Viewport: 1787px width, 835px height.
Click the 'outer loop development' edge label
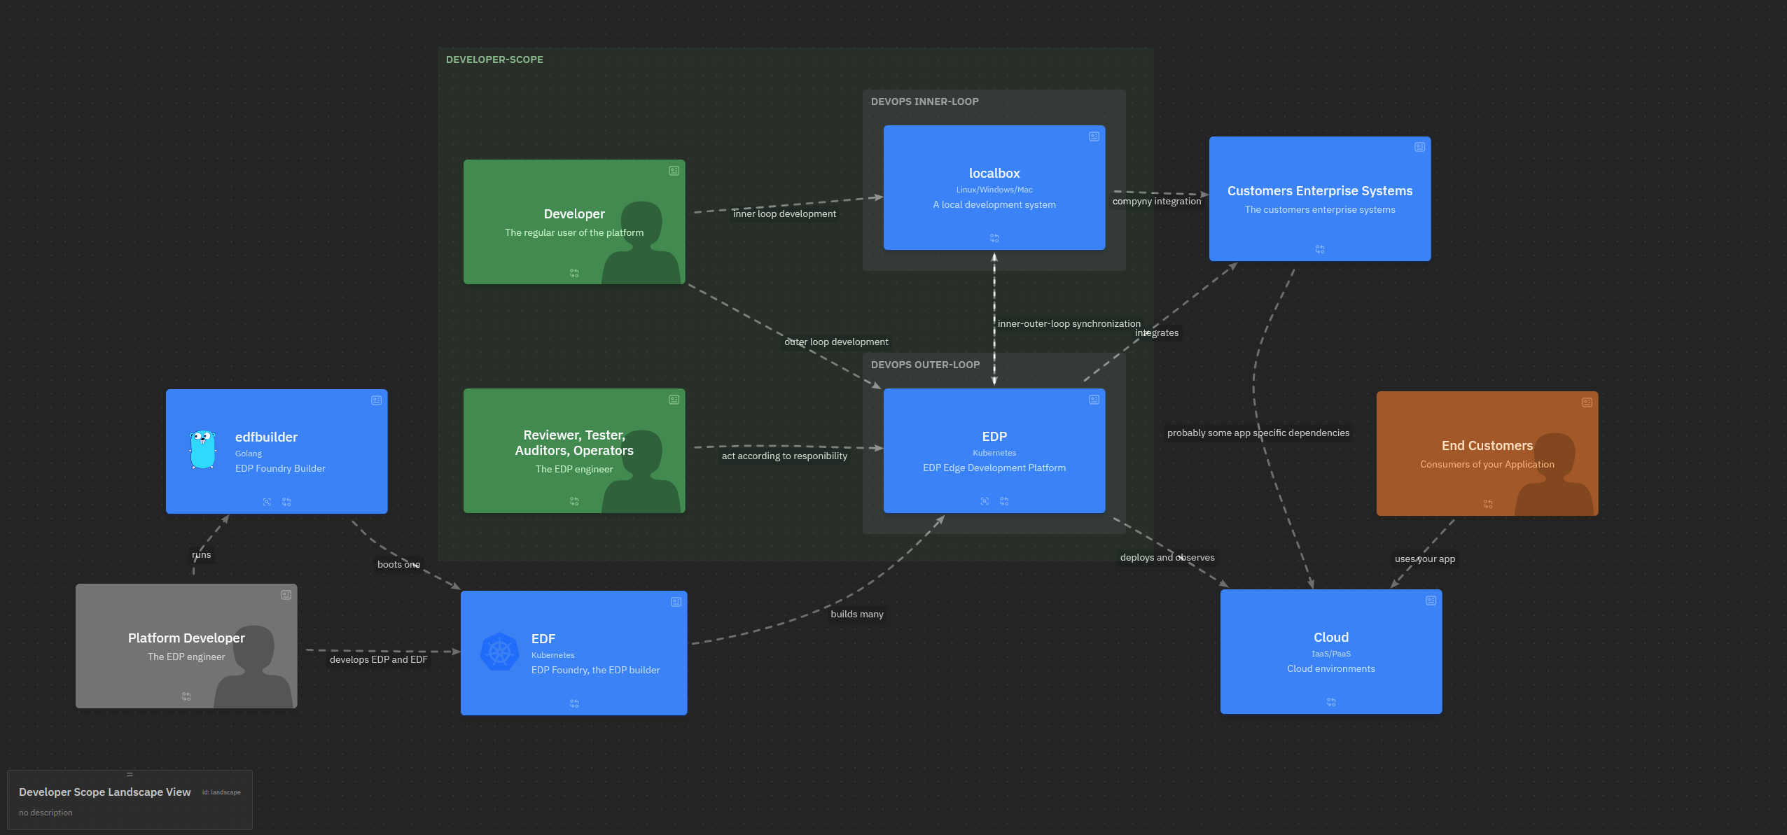click(836, 342)
